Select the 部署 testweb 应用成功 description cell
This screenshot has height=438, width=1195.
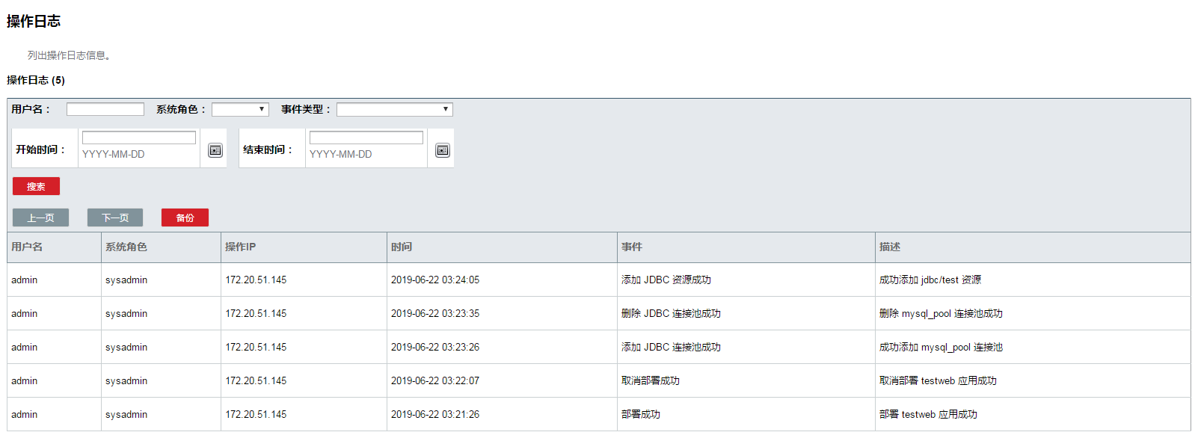928,415
